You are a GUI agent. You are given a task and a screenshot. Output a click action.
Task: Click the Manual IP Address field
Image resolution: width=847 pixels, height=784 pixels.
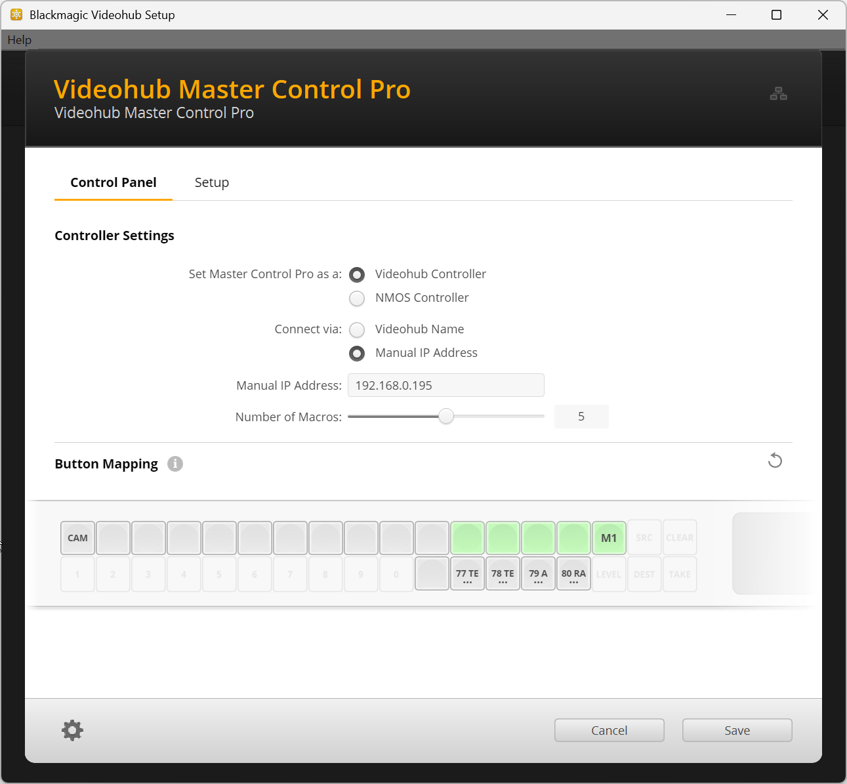pyautogui.click(x=446, y=385)
